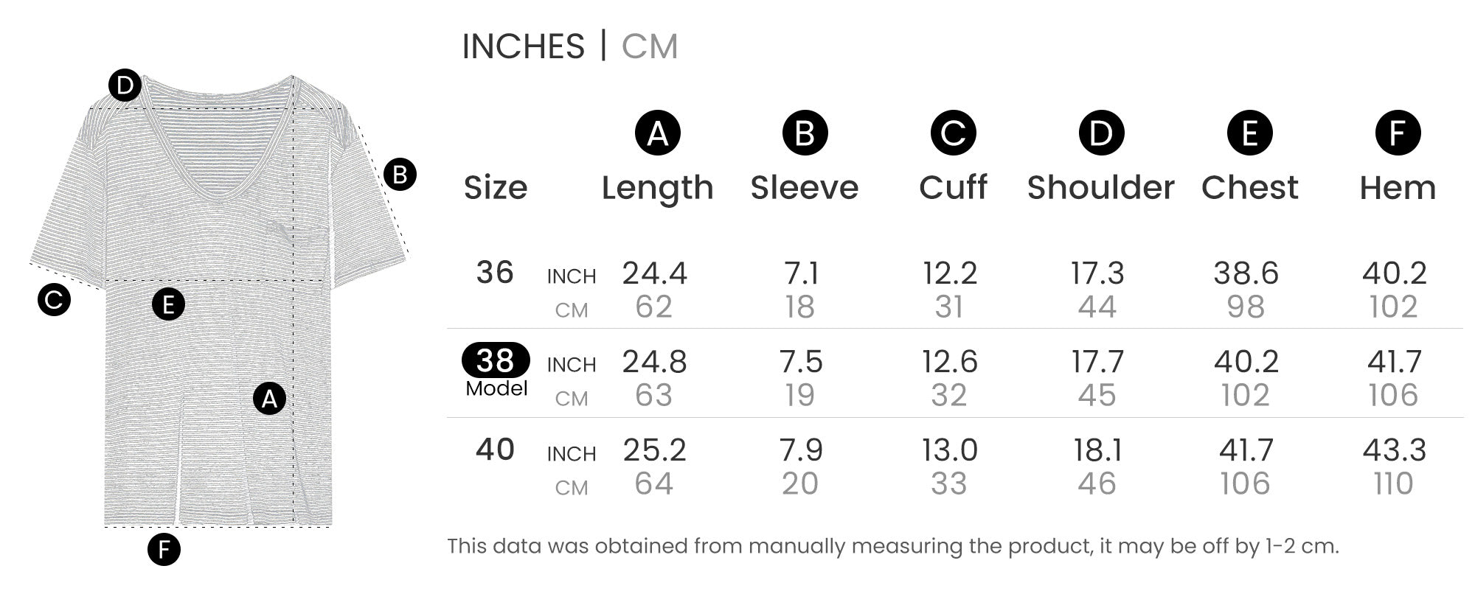The image size is (1475, 594).
Task: Click the E marker on shirt chest
Action: (x=168, y=304)
